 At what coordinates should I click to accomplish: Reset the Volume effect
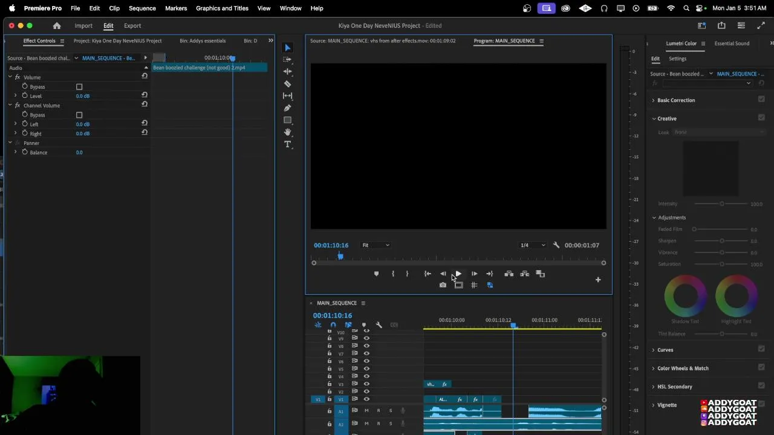click(x=145, y=76)
